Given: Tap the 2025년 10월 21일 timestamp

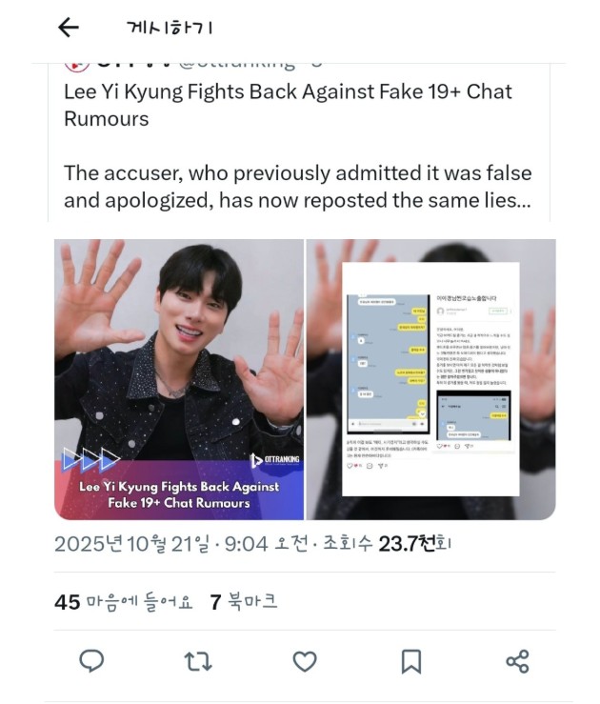Looking at the screenshot, I should (132, 544).
